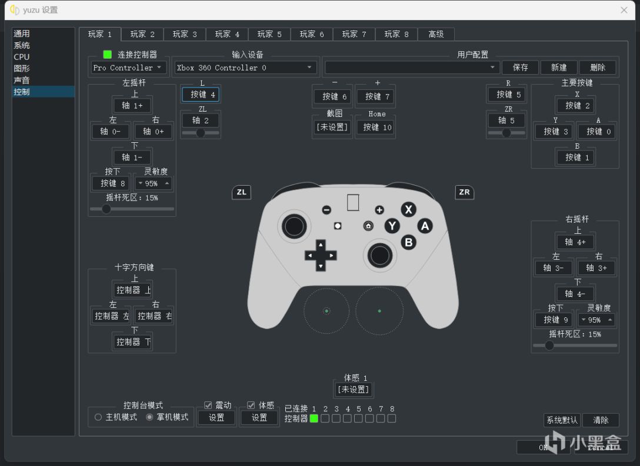Remap main X button 按键 2
This screenshot has height=466, width=640.
click(x=575, y=106)
